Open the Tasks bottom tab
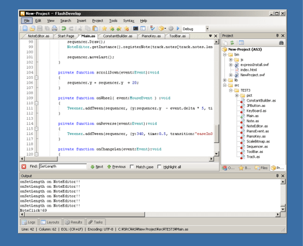 [x=95, y=222]
